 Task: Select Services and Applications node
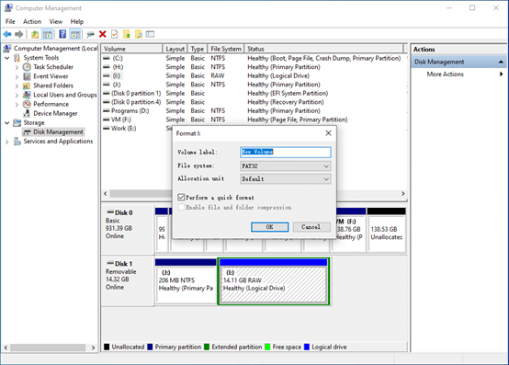(58, 142)
